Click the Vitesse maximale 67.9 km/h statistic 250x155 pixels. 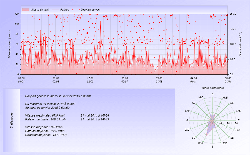(x=45, y=115)
